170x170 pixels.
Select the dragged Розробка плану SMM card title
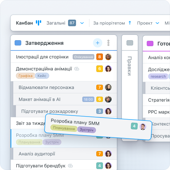[x=75, y=122]
